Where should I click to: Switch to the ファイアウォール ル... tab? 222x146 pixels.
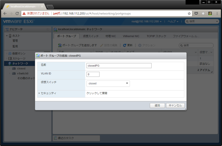pyautogui.click(x=186, y=36)
